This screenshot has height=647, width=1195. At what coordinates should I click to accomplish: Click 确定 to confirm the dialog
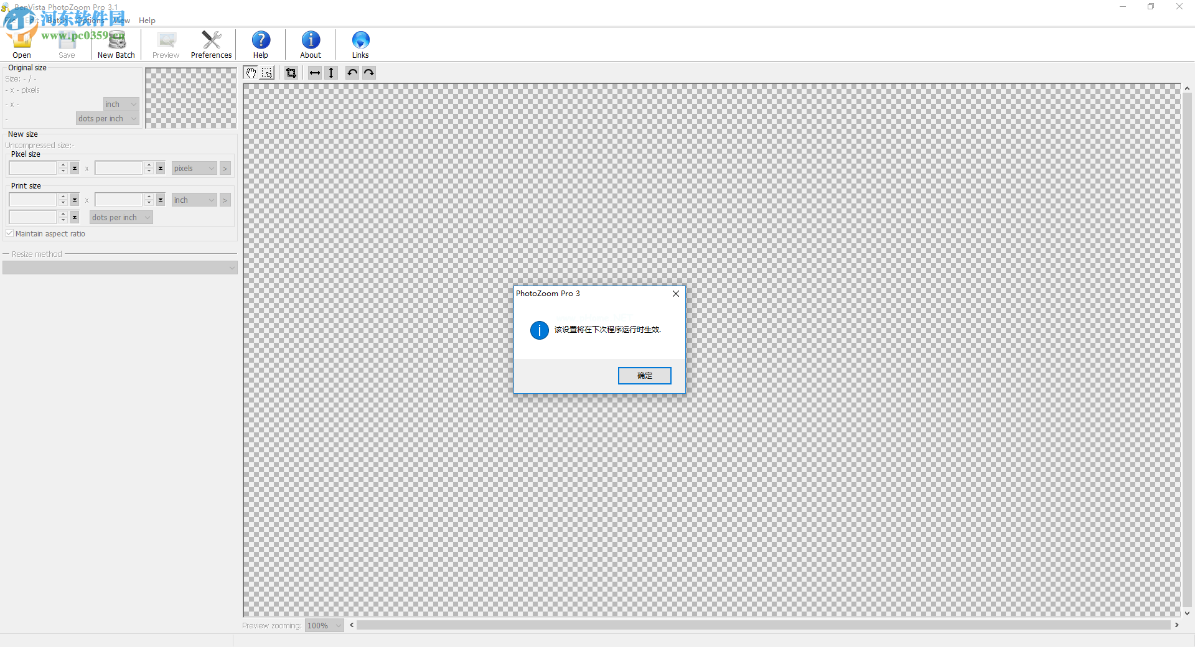pyautogui.click(x=644, y=376)
